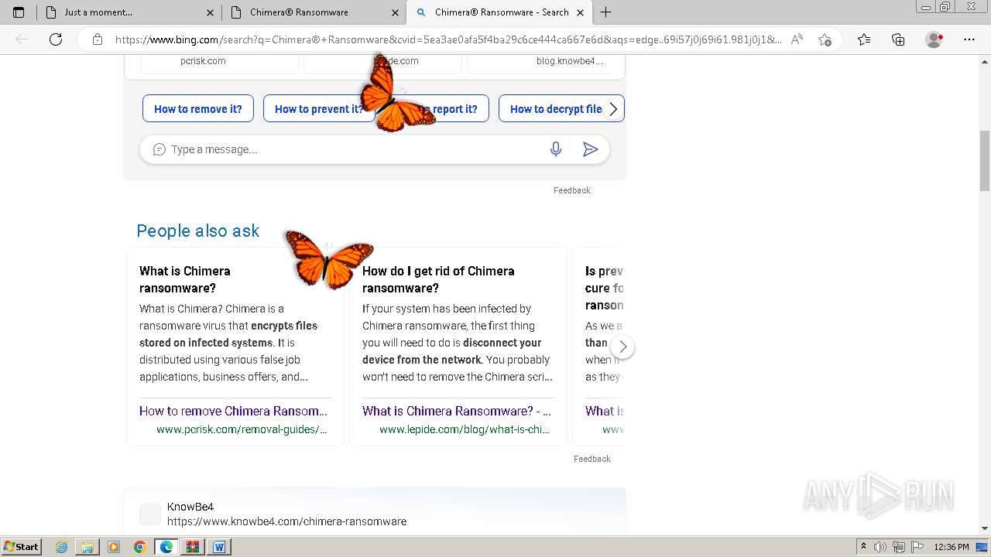Select Microsoft Edge taskbar icon
The height and width of the screenshot is (557, 991).
166,547
